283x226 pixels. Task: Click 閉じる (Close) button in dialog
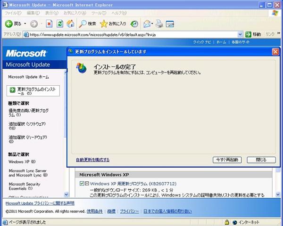click(261, 160)
